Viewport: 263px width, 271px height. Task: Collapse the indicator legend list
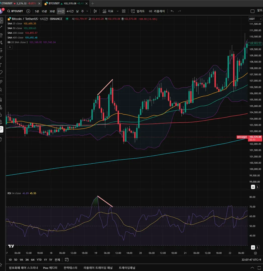tap(10, 47)
